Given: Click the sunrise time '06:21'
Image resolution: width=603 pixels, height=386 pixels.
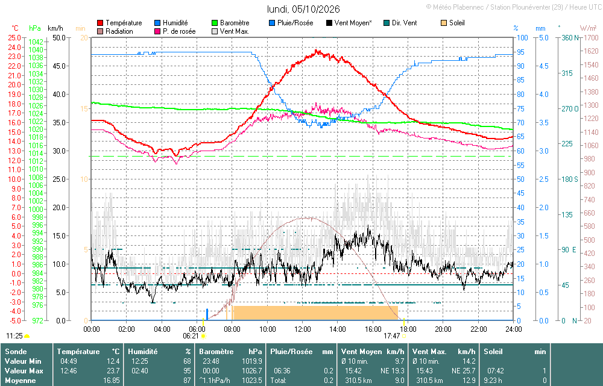Looking at the screenshot, I should click(x=191, y=336).
